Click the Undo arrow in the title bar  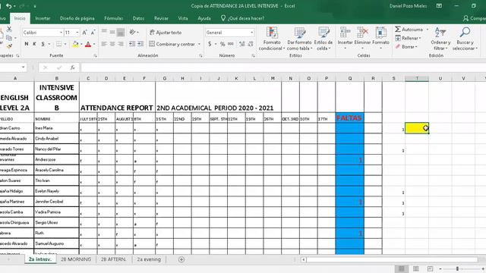tap(8, 6)
